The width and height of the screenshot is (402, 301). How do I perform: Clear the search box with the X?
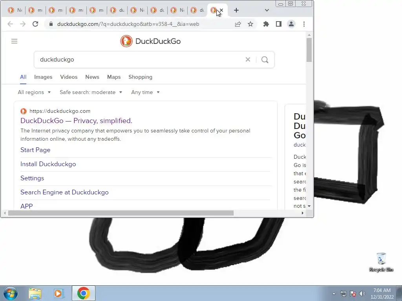[248, 60]
